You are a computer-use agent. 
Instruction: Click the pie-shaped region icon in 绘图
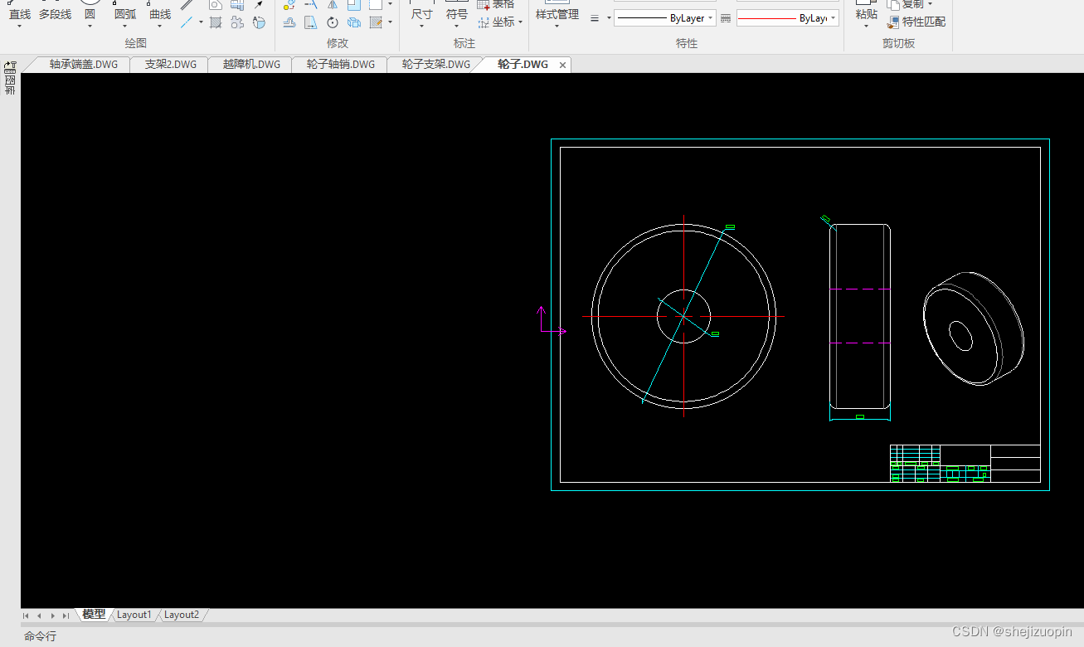tap(259, 22)
